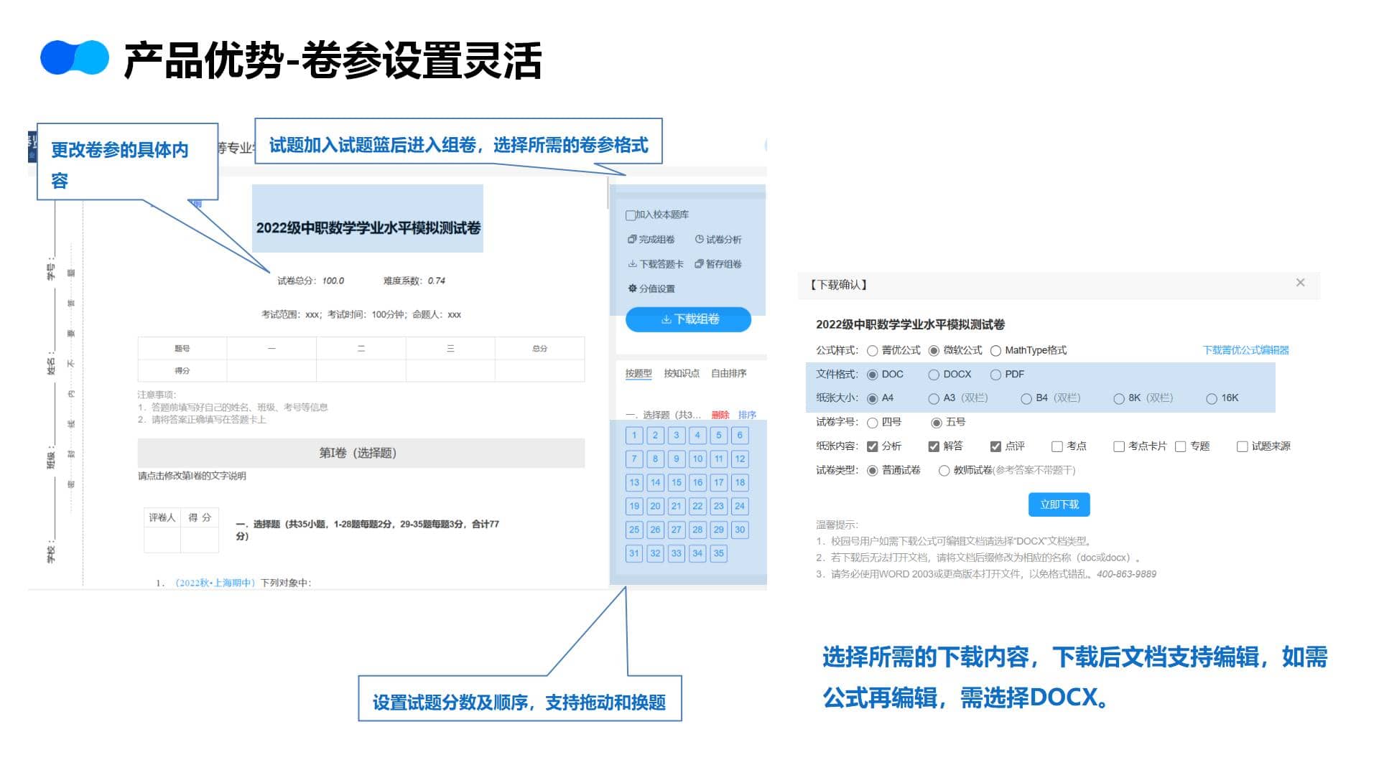This screenshot has width=1379, height=775.
Task: Open 下载菁优公式编辑器 link
Action: (1245, 350)
